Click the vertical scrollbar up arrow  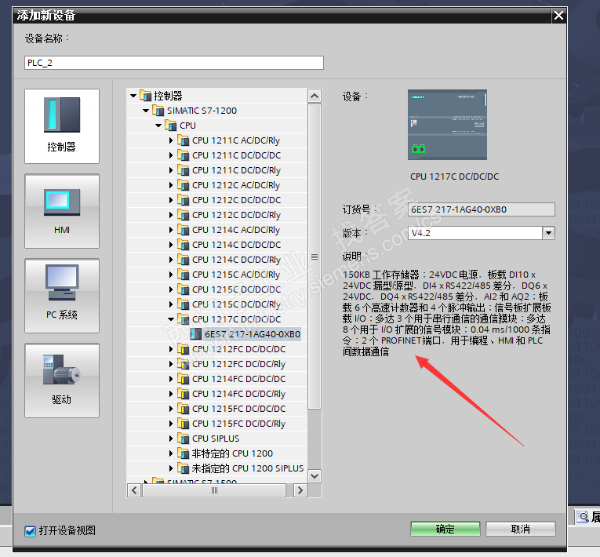click(315, 96)
